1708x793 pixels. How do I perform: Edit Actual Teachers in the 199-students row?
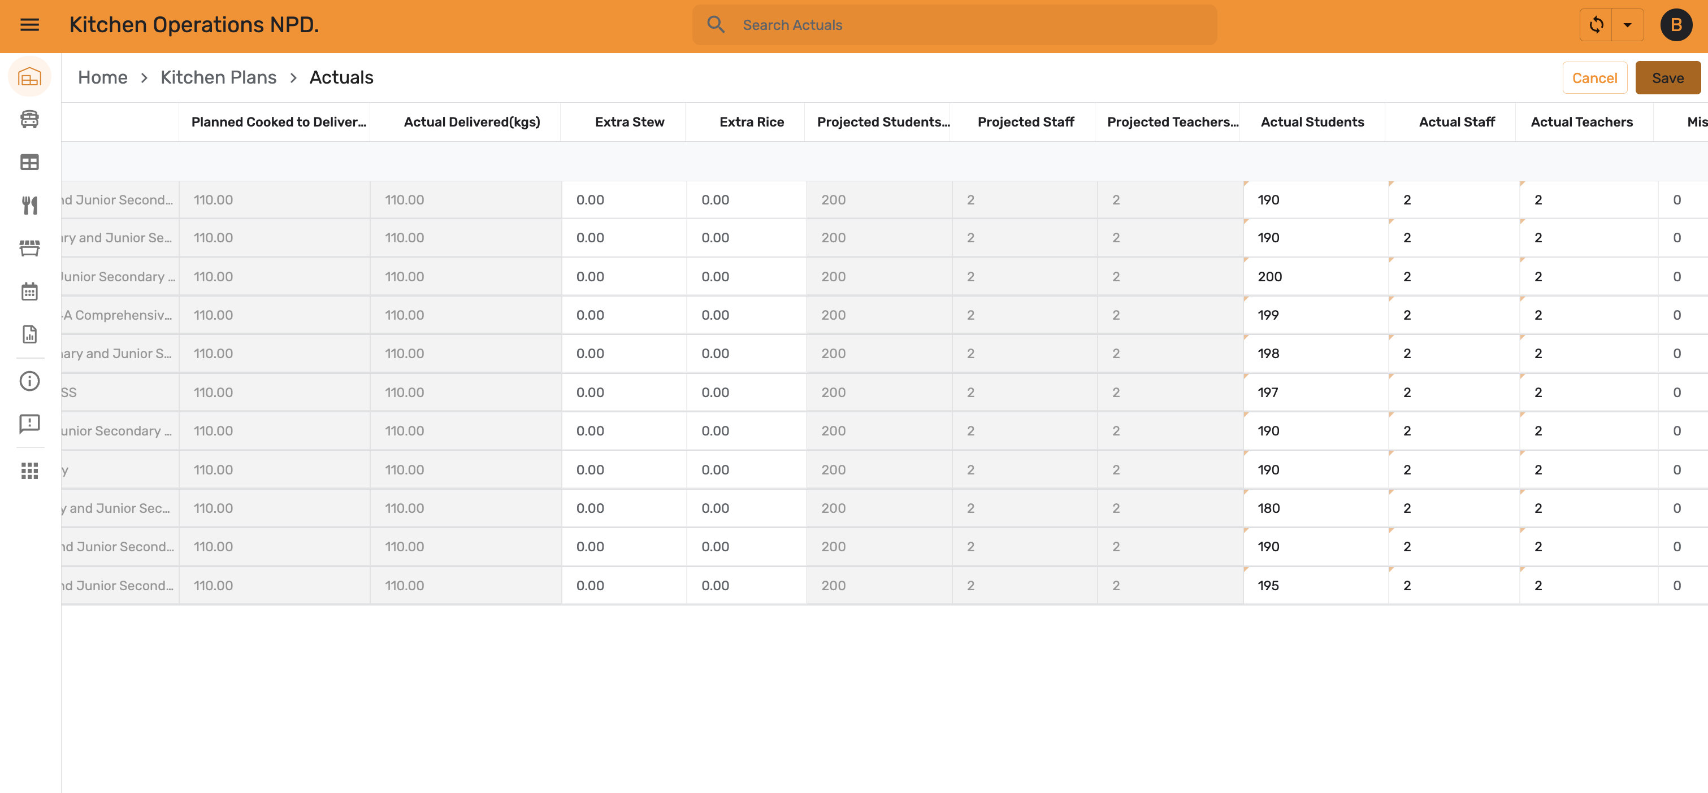[x=1589, y=315]
